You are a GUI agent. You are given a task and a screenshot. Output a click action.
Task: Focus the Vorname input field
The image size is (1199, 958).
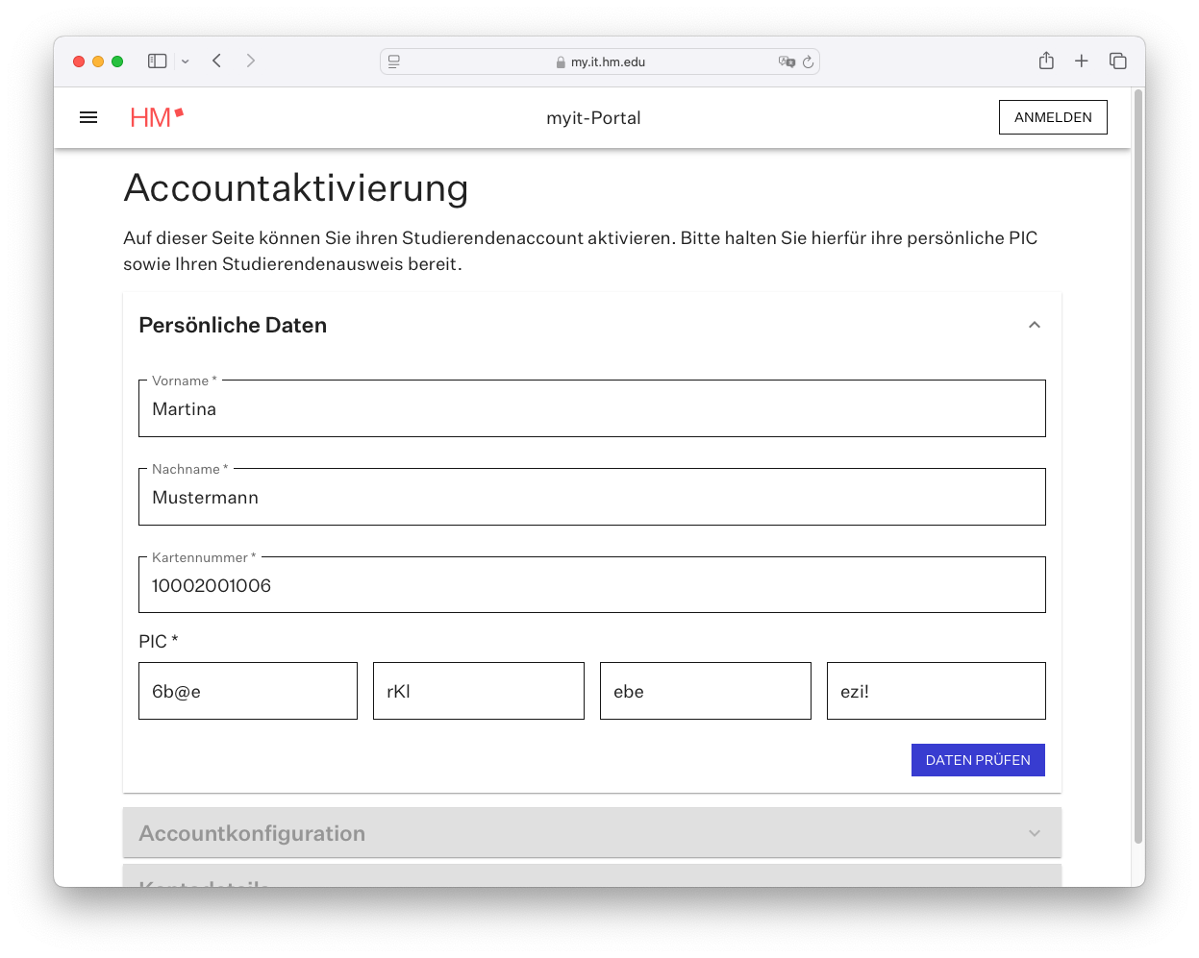point(591,409)
